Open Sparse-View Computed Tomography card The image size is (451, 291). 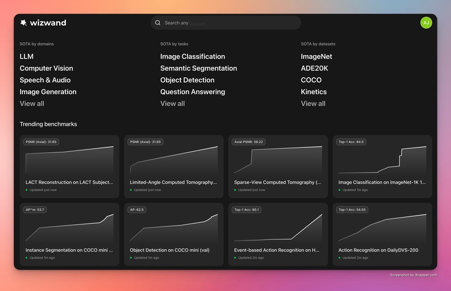tap(278, 166)
